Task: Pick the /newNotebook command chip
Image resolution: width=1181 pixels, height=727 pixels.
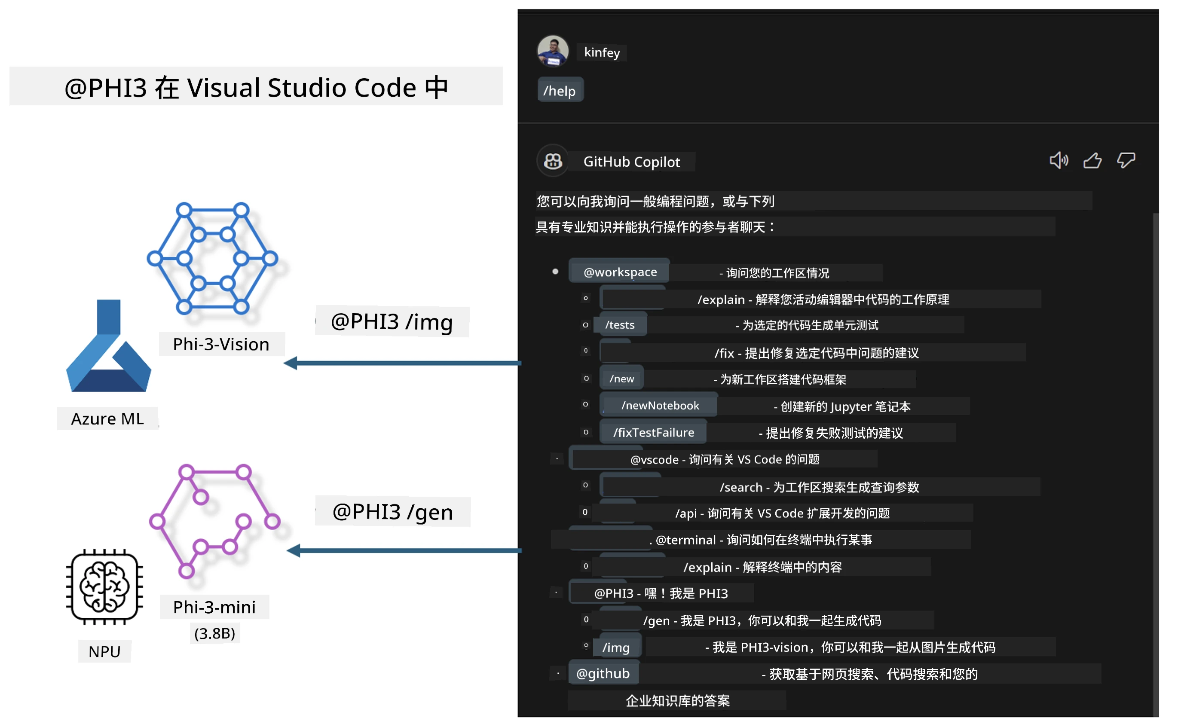Action: (x=660, y=405)
